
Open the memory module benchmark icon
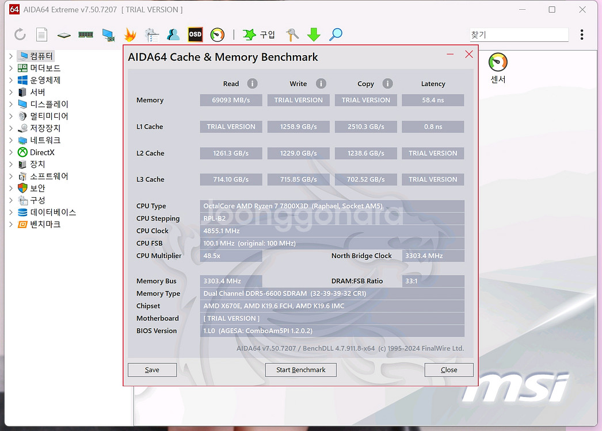click(x=86, y=34)
